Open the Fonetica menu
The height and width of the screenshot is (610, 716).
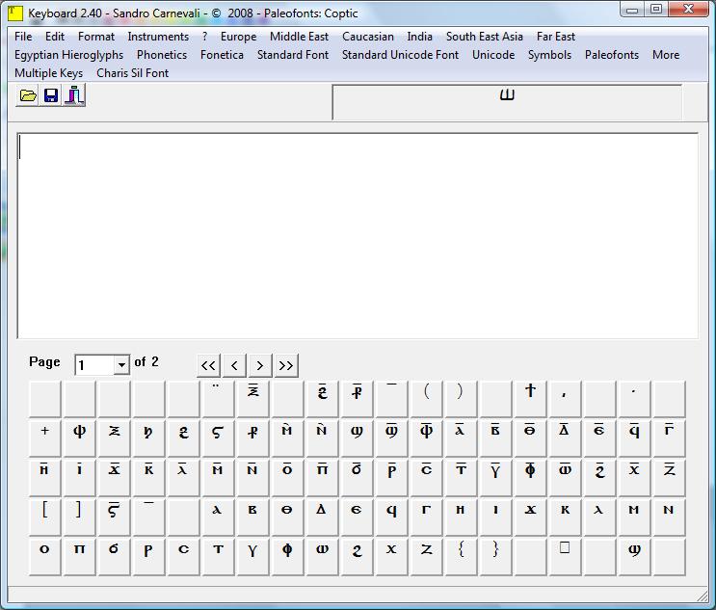[x=222, y=55]
